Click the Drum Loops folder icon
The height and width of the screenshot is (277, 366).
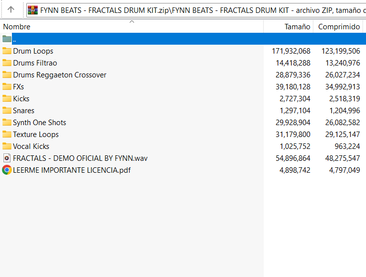tap(7, 51)
